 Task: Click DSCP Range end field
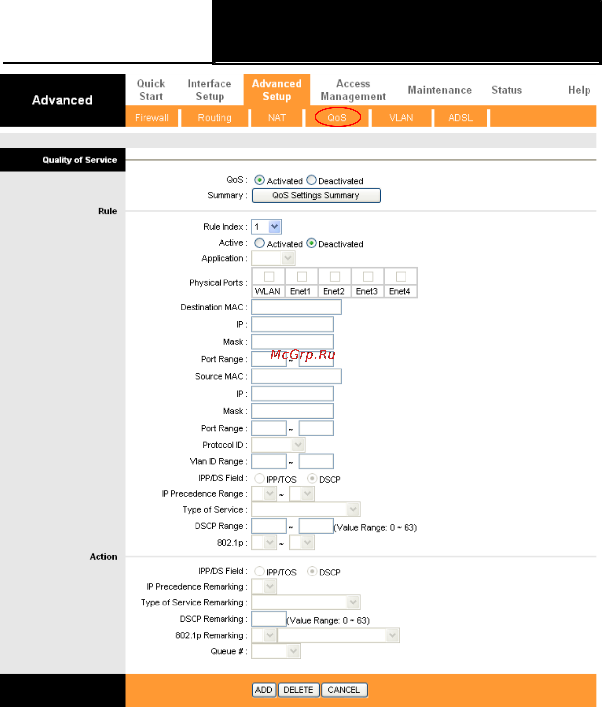coord(316,526)
